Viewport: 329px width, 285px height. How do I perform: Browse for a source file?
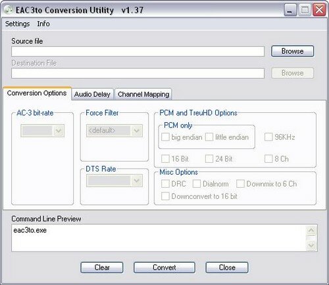click(x=292, y=51)
